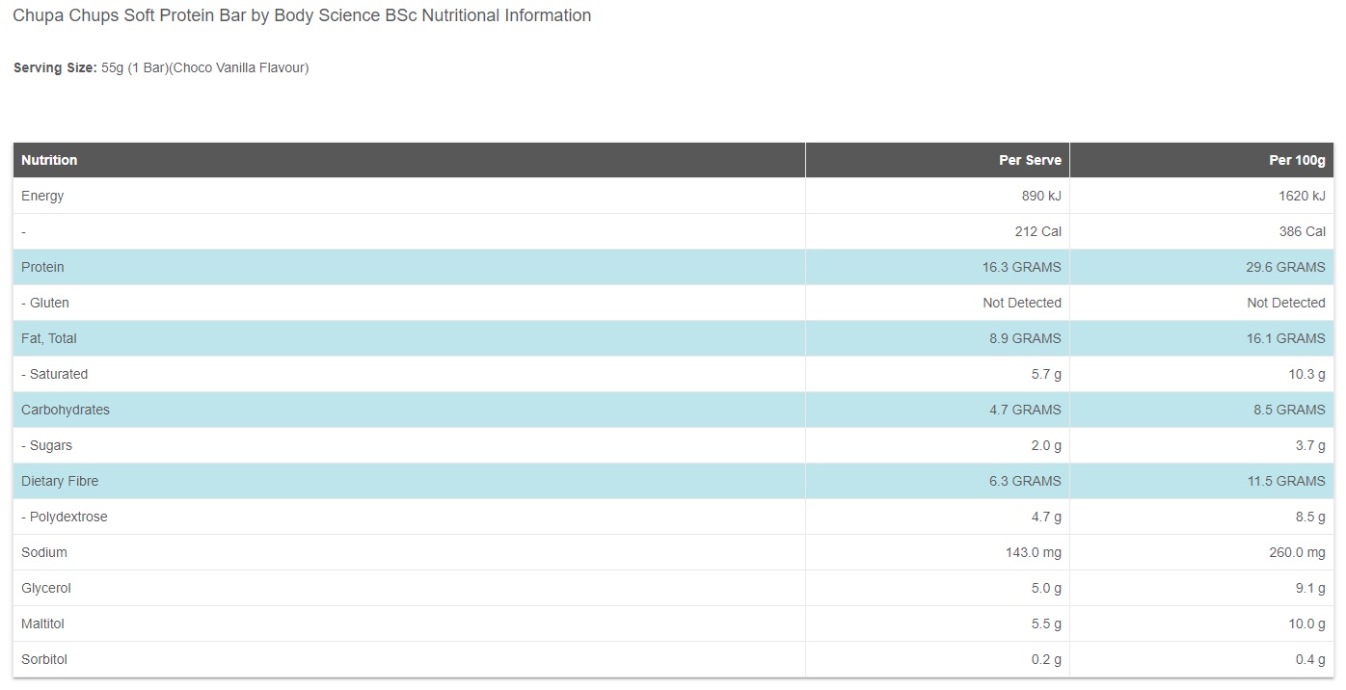
Task: Click the 143.0 mg sodium value
Action: 1034,552
